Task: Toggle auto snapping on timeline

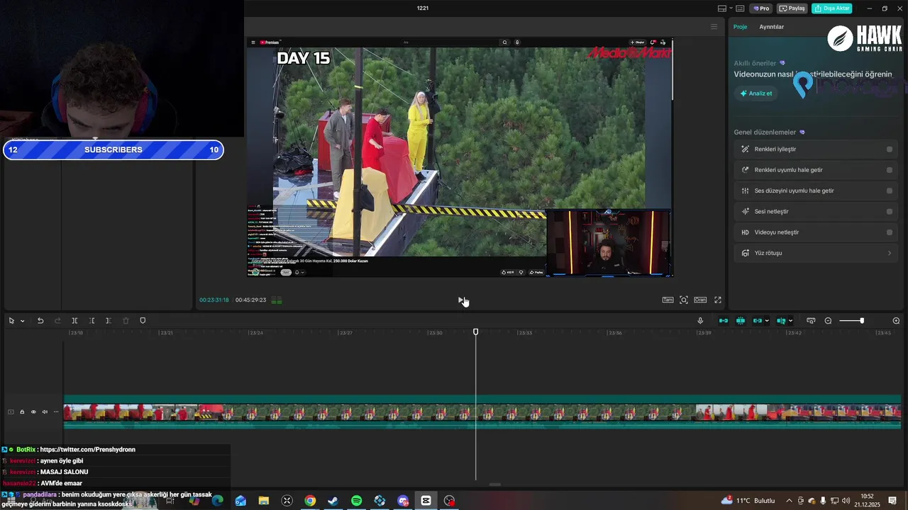Action: tap(741, 321)
